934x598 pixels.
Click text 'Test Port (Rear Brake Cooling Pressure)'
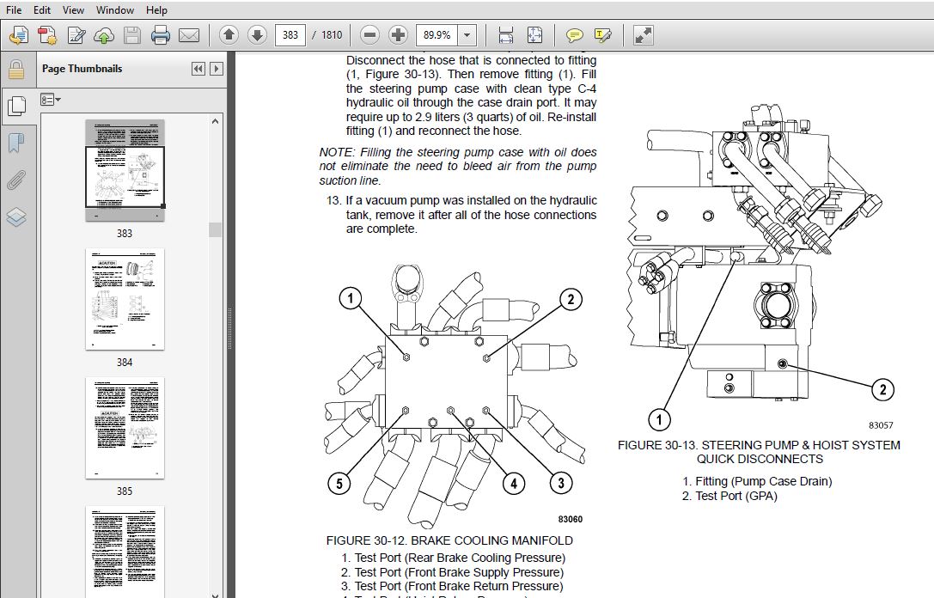click(460, 558)
